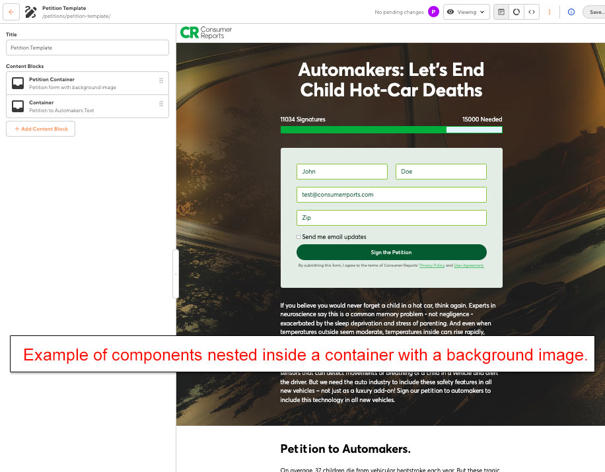Viewport: 605px width, 472px height.
Task: Open the Viewing mode dropdown
Action: coord(466,12)
